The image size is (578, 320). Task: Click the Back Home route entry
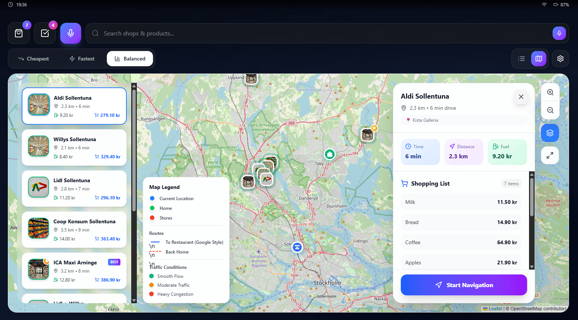pos(169,252)
